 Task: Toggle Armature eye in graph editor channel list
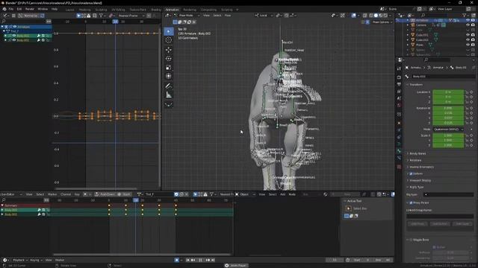point(15,27)
